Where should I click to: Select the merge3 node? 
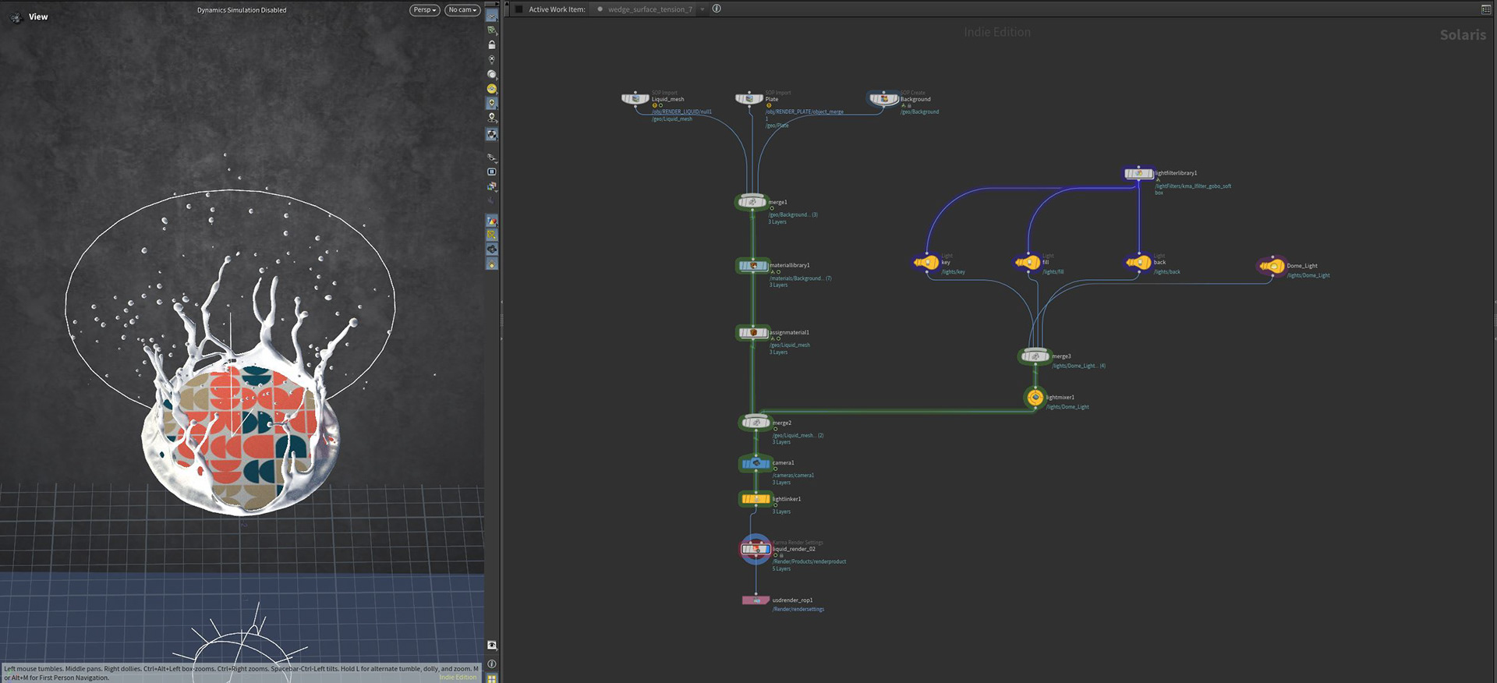(1035, 356)
